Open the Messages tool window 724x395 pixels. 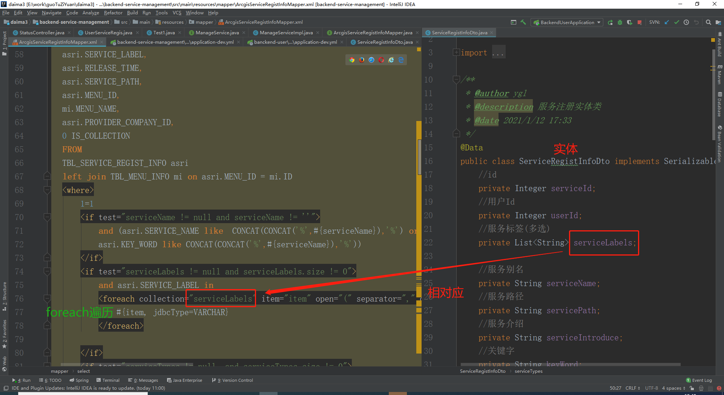click(143, 380)
